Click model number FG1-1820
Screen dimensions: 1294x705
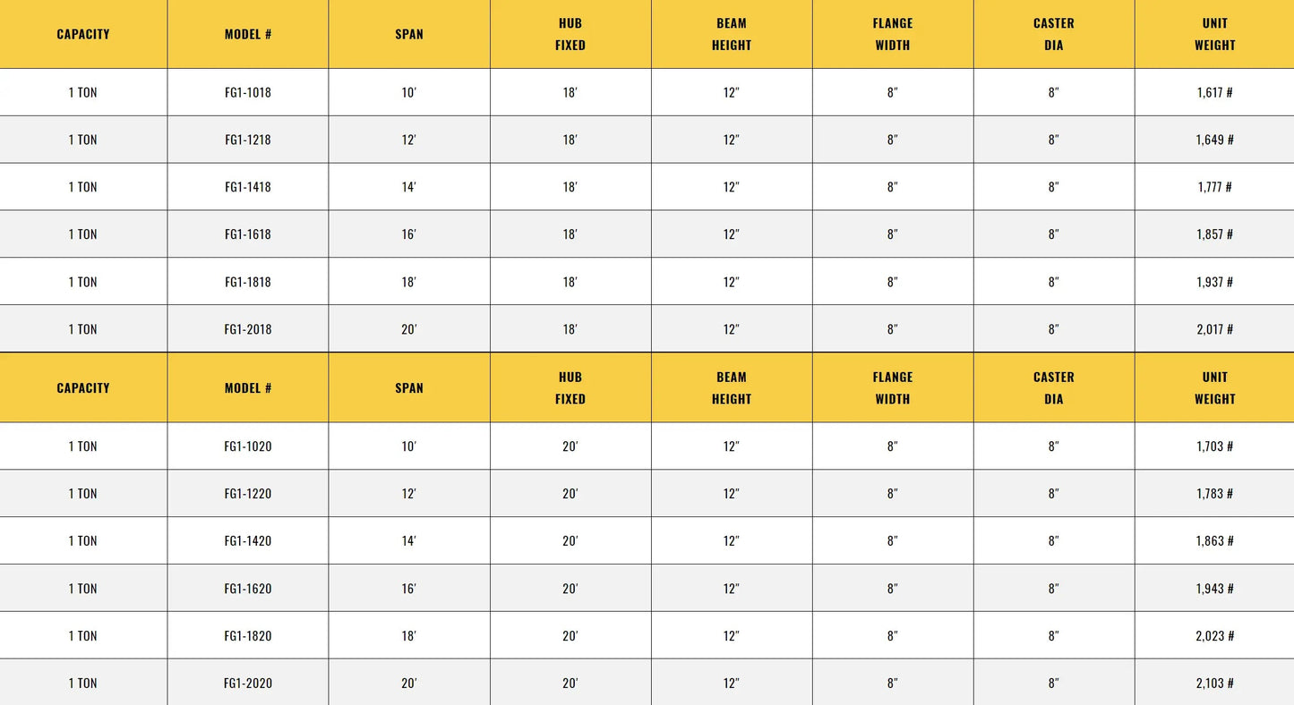click(248, 636)
